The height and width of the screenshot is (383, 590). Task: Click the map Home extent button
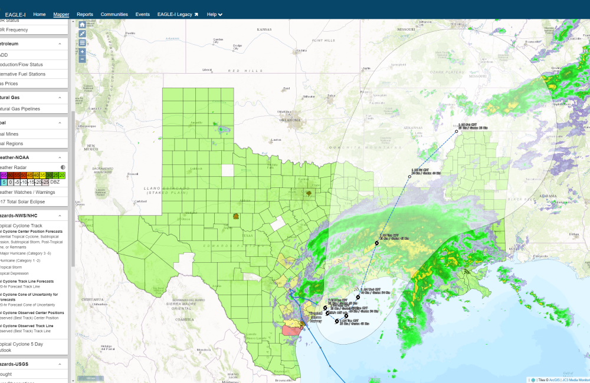82,25
